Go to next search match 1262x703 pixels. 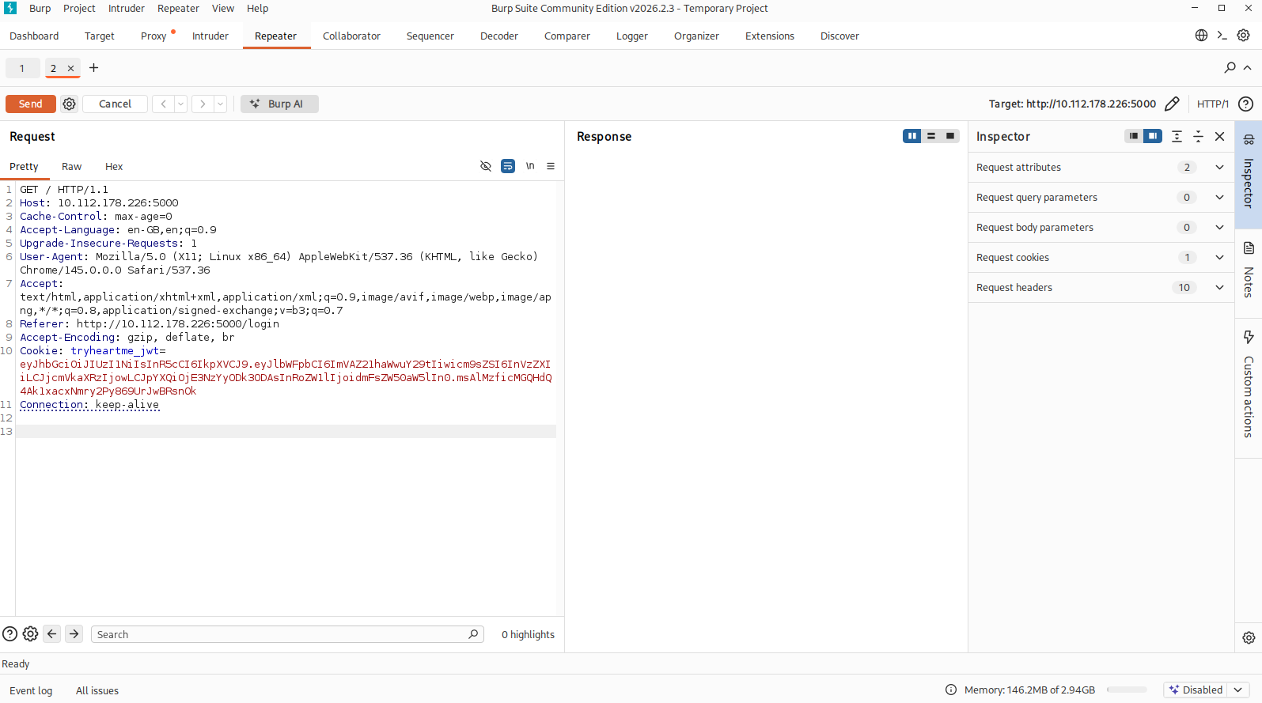(x=74, y=633)
